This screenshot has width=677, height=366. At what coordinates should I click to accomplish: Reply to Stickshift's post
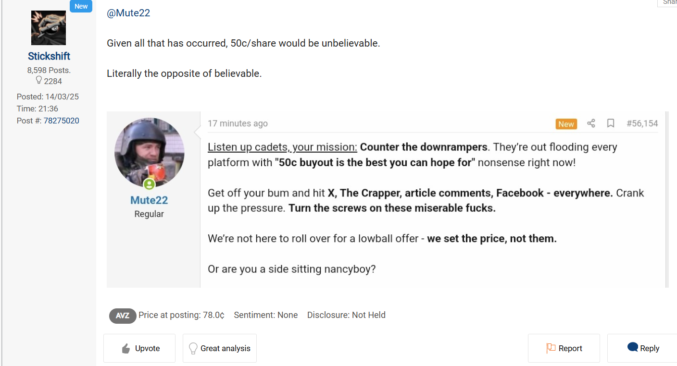coord(643,348)
